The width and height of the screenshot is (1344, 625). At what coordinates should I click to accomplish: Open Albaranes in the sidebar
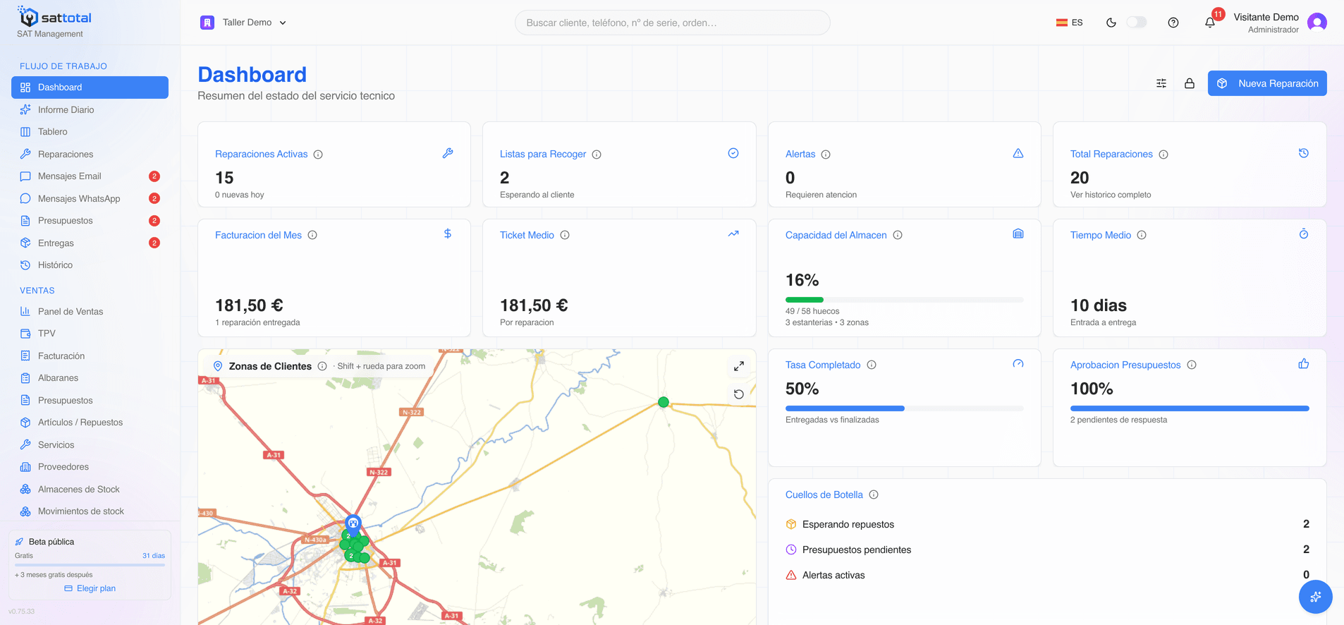click(90, 378)
